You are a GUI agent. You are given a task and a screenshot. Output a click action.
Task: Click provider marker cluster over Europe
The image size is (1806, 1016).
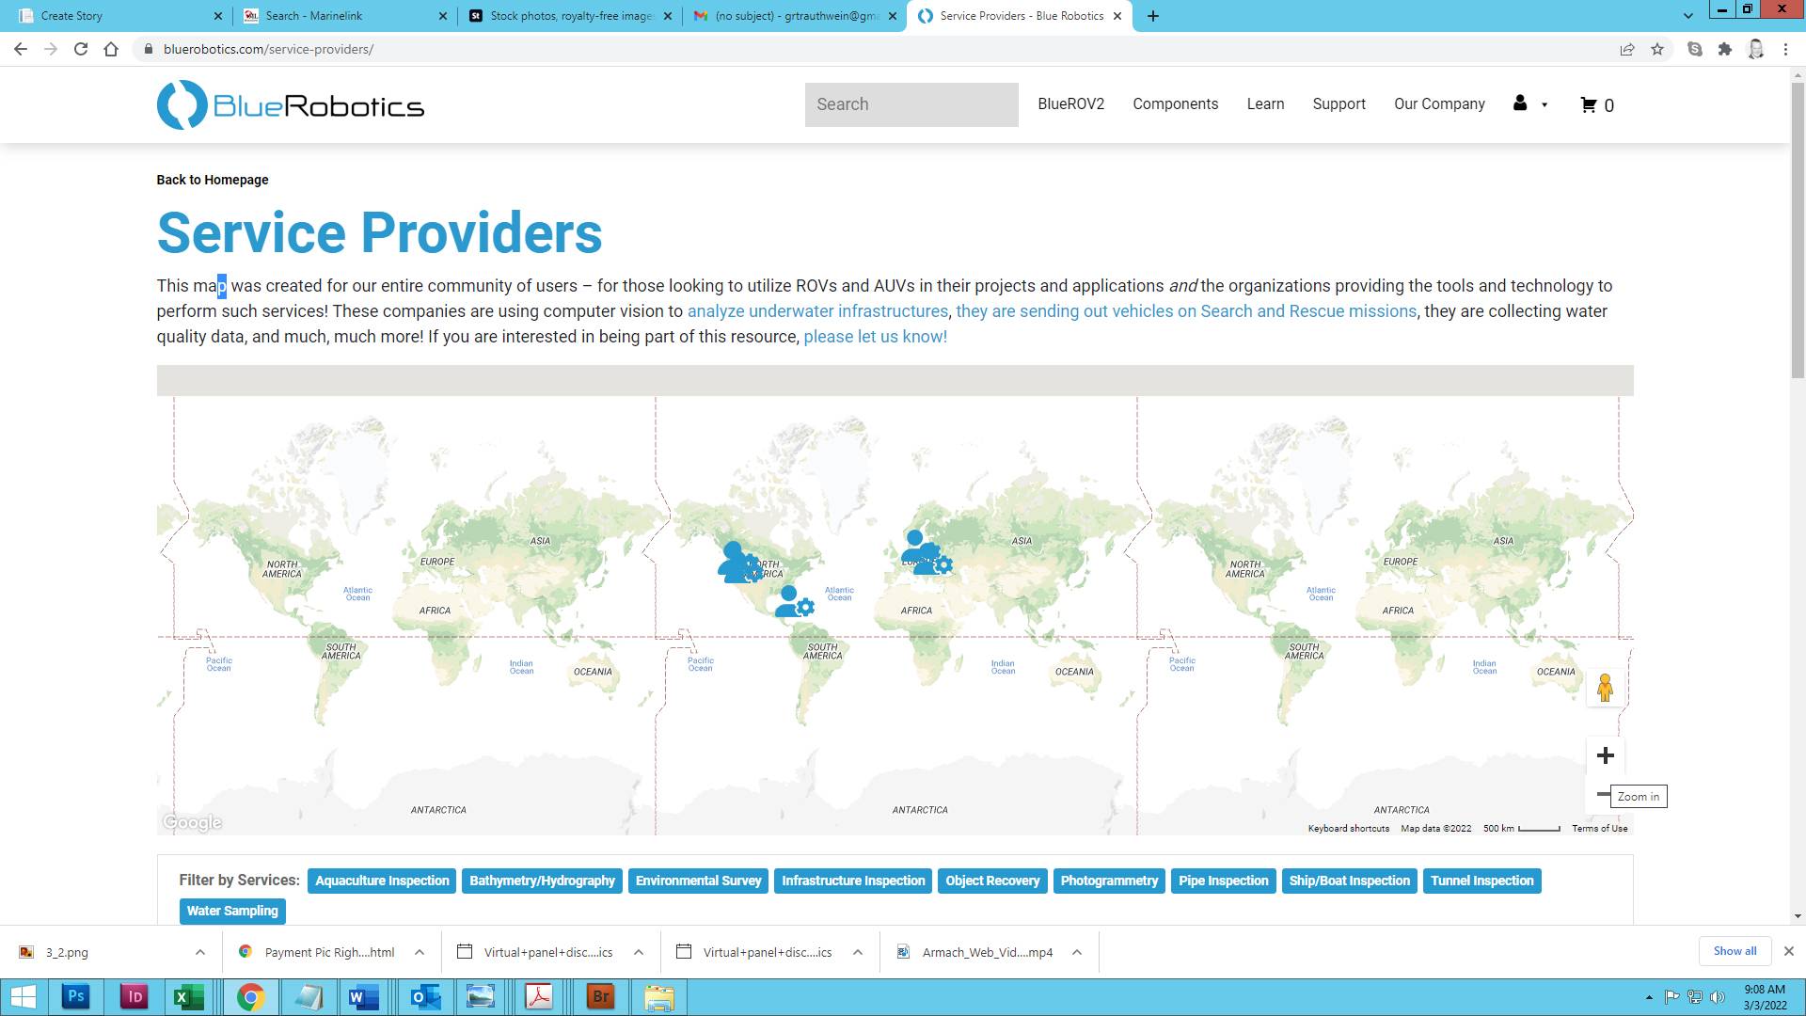coord(927,553)
